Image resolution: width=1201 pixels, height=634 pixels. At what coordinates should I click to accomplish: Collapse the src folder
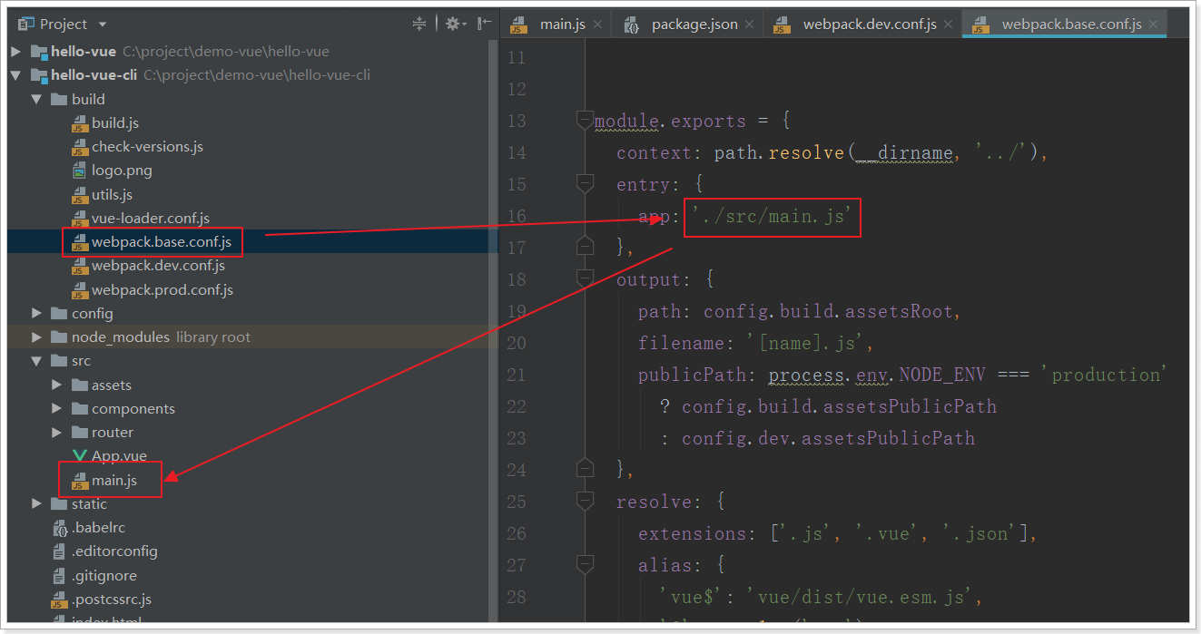[x=36, y=360]
